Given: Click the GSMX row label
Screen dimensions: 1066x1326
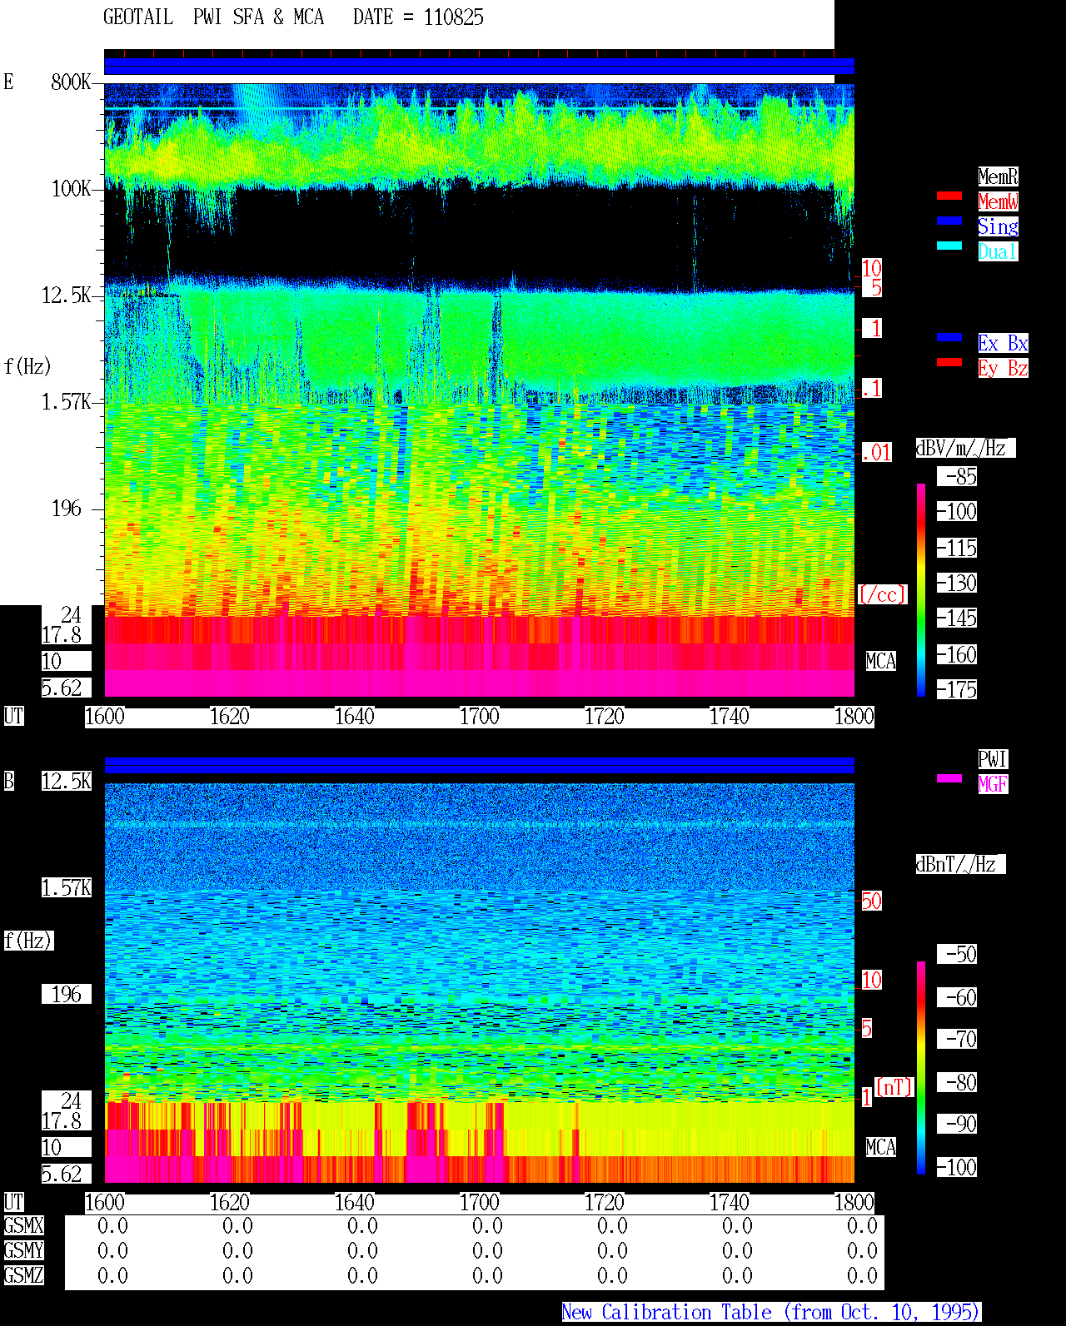Looking at the screenshot, I should (x=23, y=1225).
